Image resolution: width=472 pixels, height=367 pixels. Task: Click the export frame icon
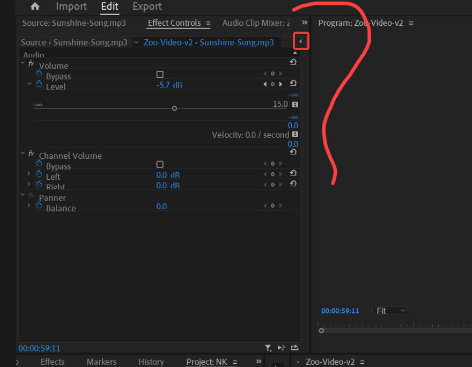pos(296,348)
